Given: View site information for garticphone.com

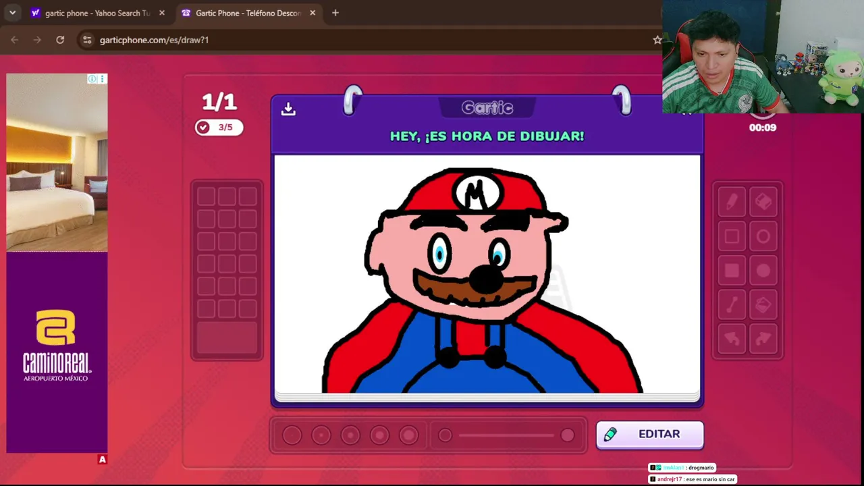Looking at the screenshot, I should tap(86, 40).
